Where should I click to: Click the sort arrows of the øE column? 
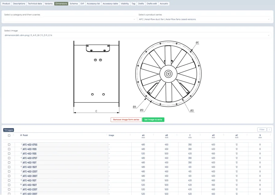(x=247, y=135)
